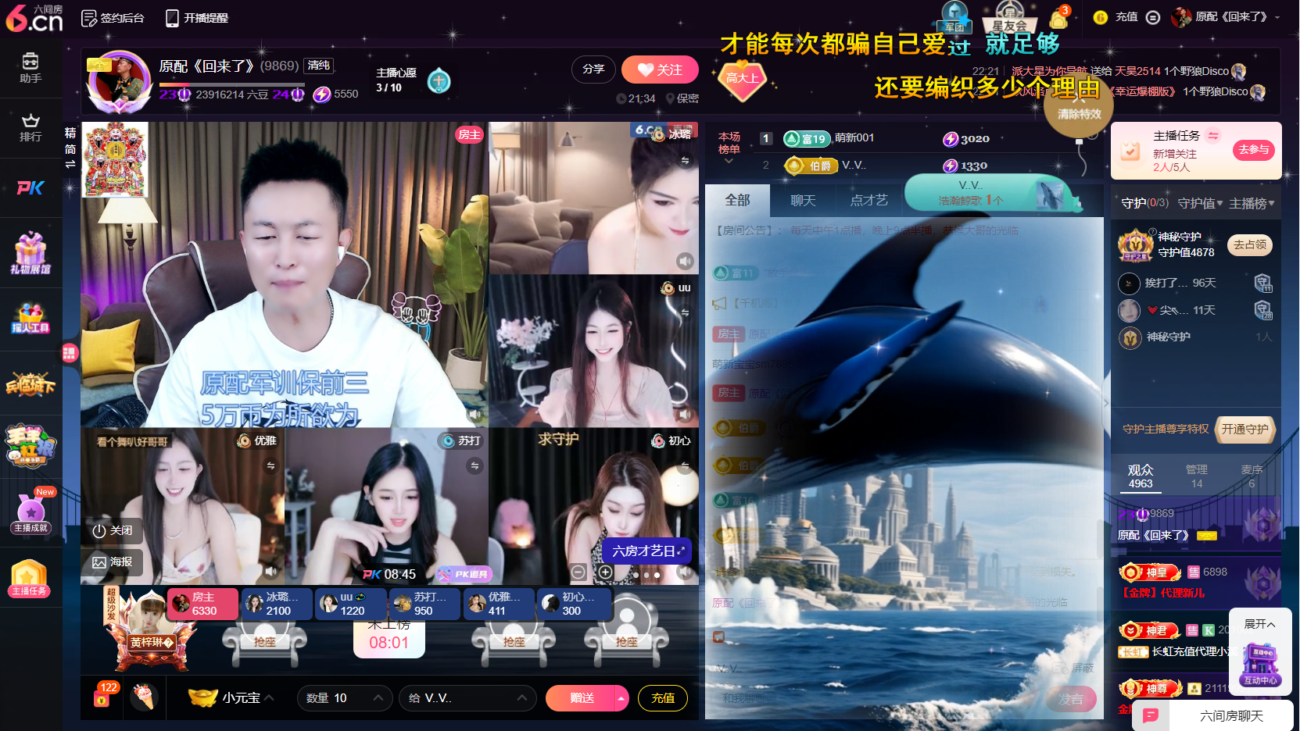Image resolution: width=1300 pixels, height=731 pixels.
Task: Click the 6.cn site logo
Action: click(x=34, y=18)
